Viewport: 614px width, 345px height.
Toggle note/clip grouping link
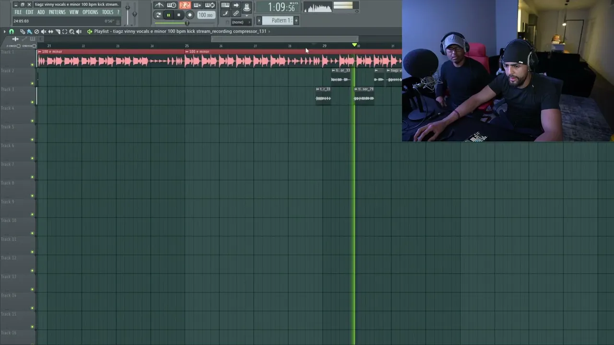coord(236,13)
